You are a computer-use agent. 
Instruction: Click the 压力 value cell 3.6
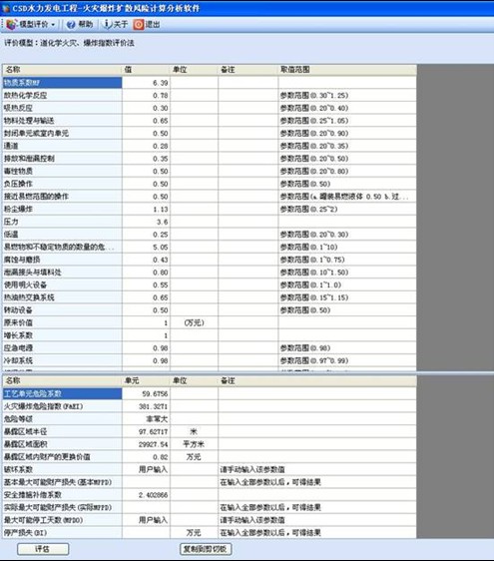146,222
